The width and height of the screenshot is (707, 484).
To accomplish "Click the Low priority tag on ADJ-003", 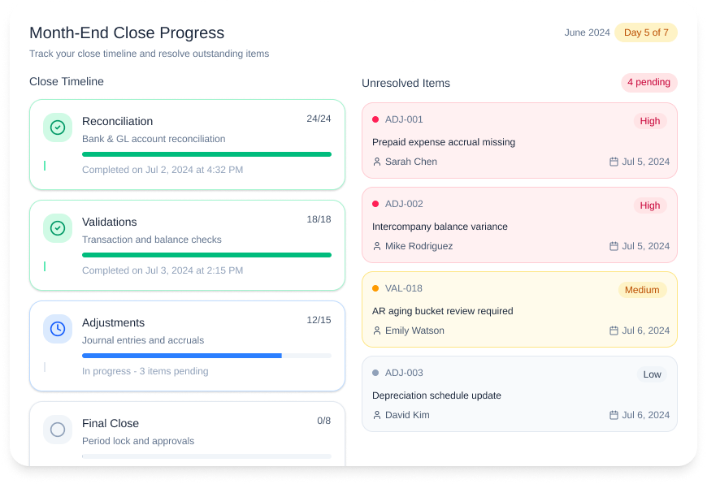I will 652,374.
